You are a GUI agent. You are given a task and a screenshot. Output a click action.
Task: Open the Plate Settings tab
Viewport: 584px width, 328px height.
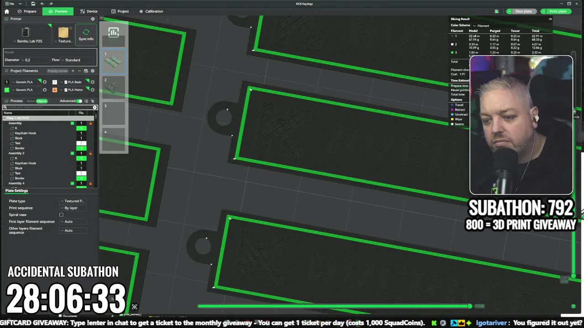click(x=16, y=190)
